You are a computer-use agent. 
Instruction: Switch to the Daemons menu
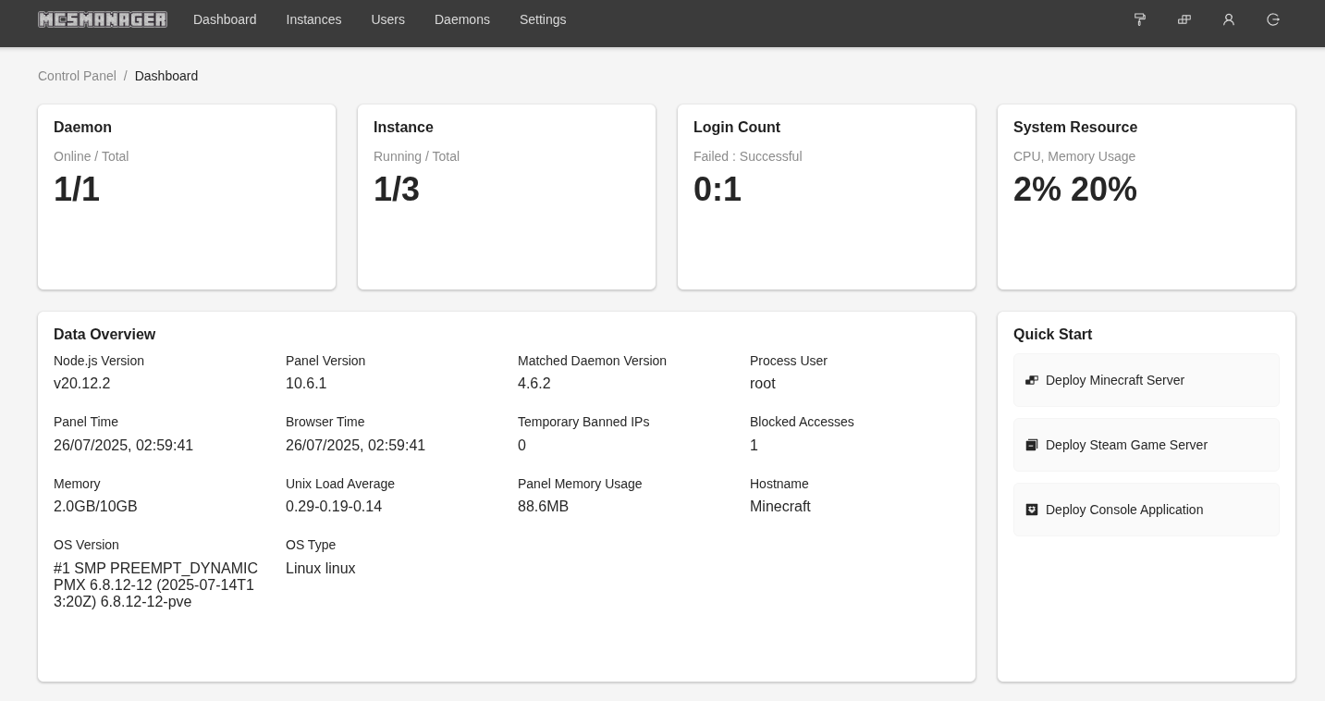tap(462, 19)
